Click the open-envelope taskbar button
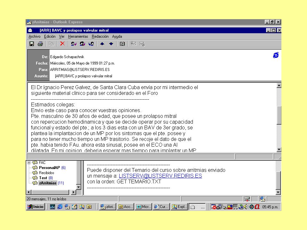307x230 pixels. click(x=198, y=207)
